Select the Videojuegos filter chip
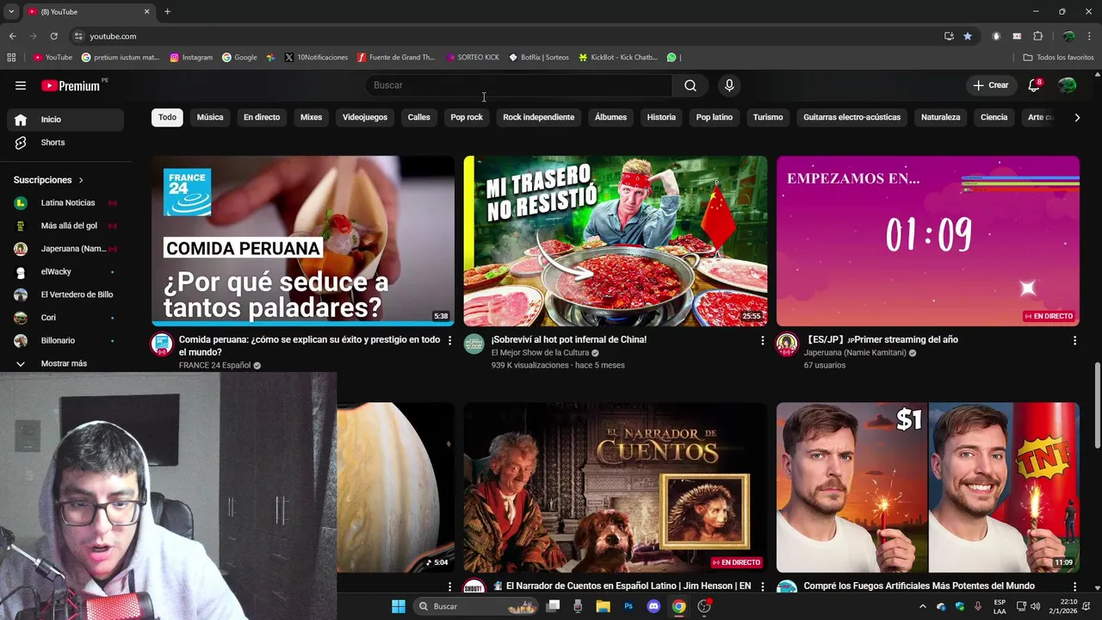The height and width of the screenshot is (620, 1102). [365, 117]
